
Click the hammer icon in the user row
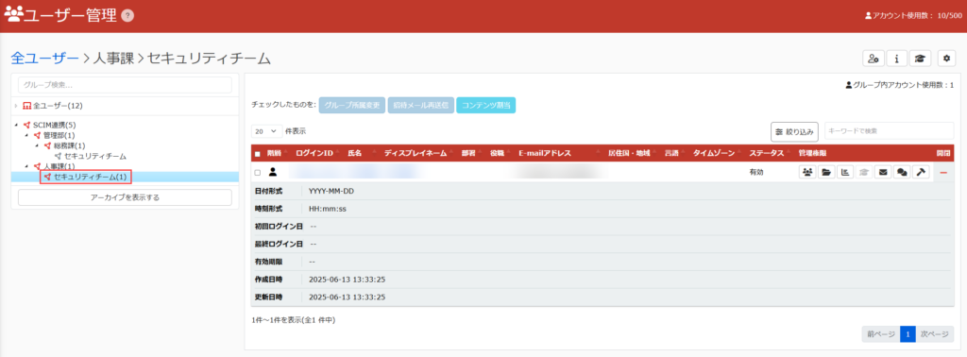click(921, 173)
